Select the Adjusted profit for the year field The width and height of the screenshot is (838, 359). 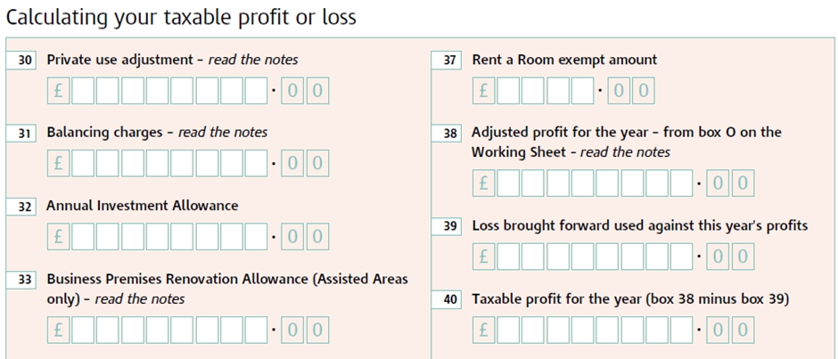pos(595,184)
